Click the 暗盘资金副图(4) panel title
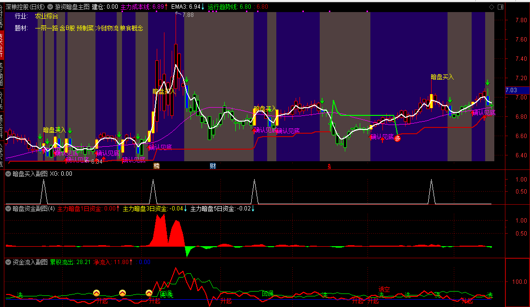Viewport: 530px width, 307px height. (x=34, y=209)
